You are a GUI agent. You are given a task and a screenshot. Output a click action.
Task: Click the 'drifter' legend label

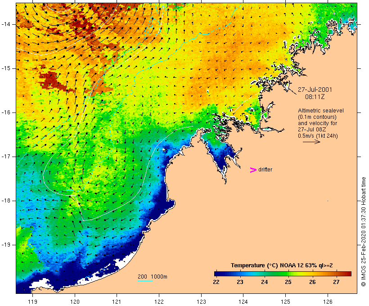coord(265,170)
